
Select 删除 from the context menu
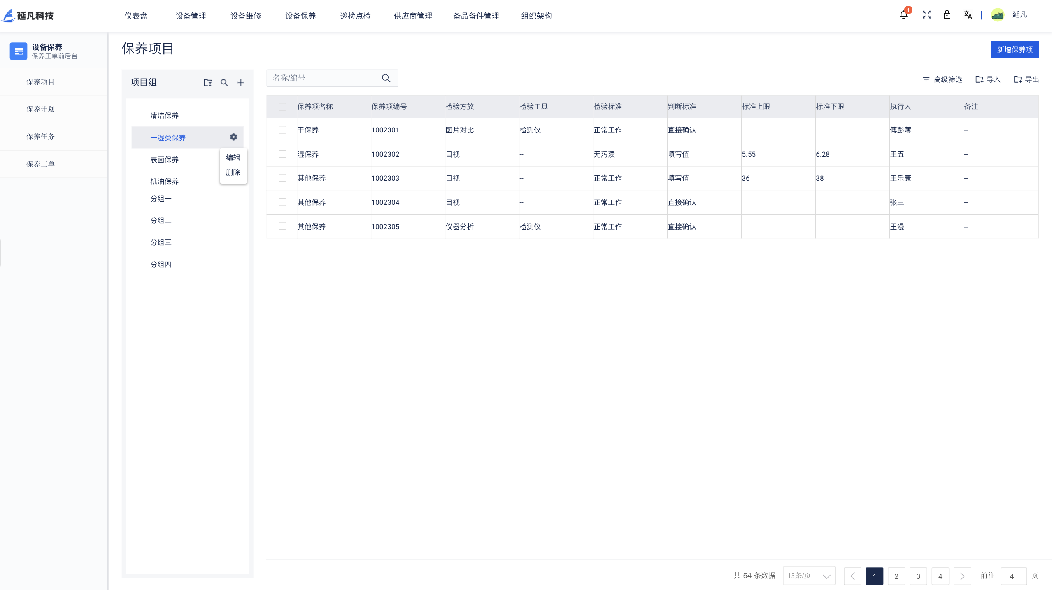tap(233, 172)
